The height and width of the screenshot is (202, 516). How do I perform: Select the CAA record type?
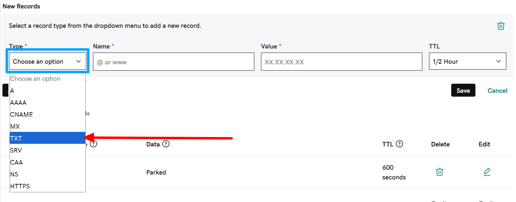pos(47,162)
